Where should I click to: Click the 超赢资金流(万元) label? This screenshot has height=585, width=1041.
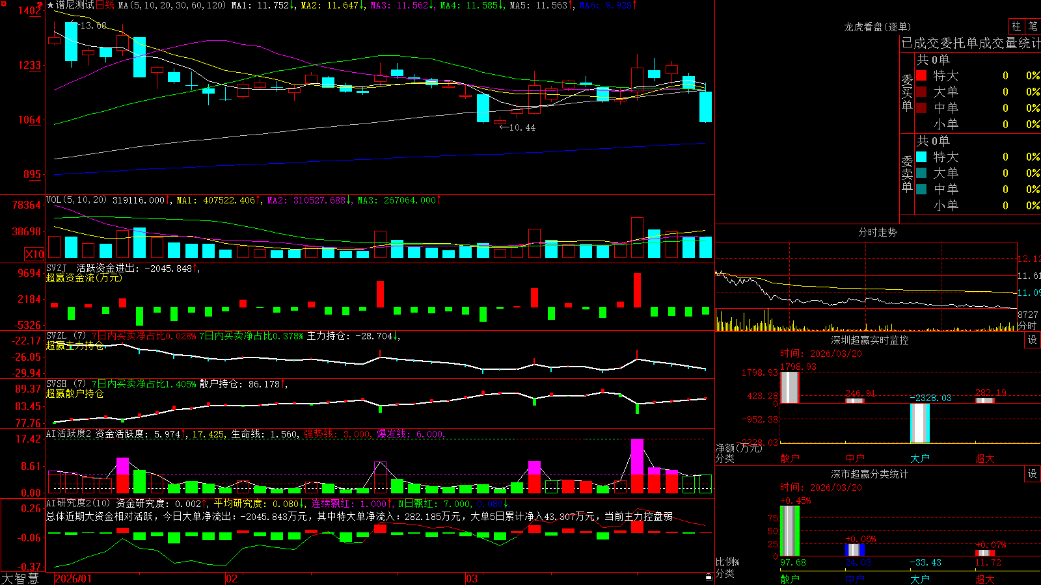click(84, 278)
